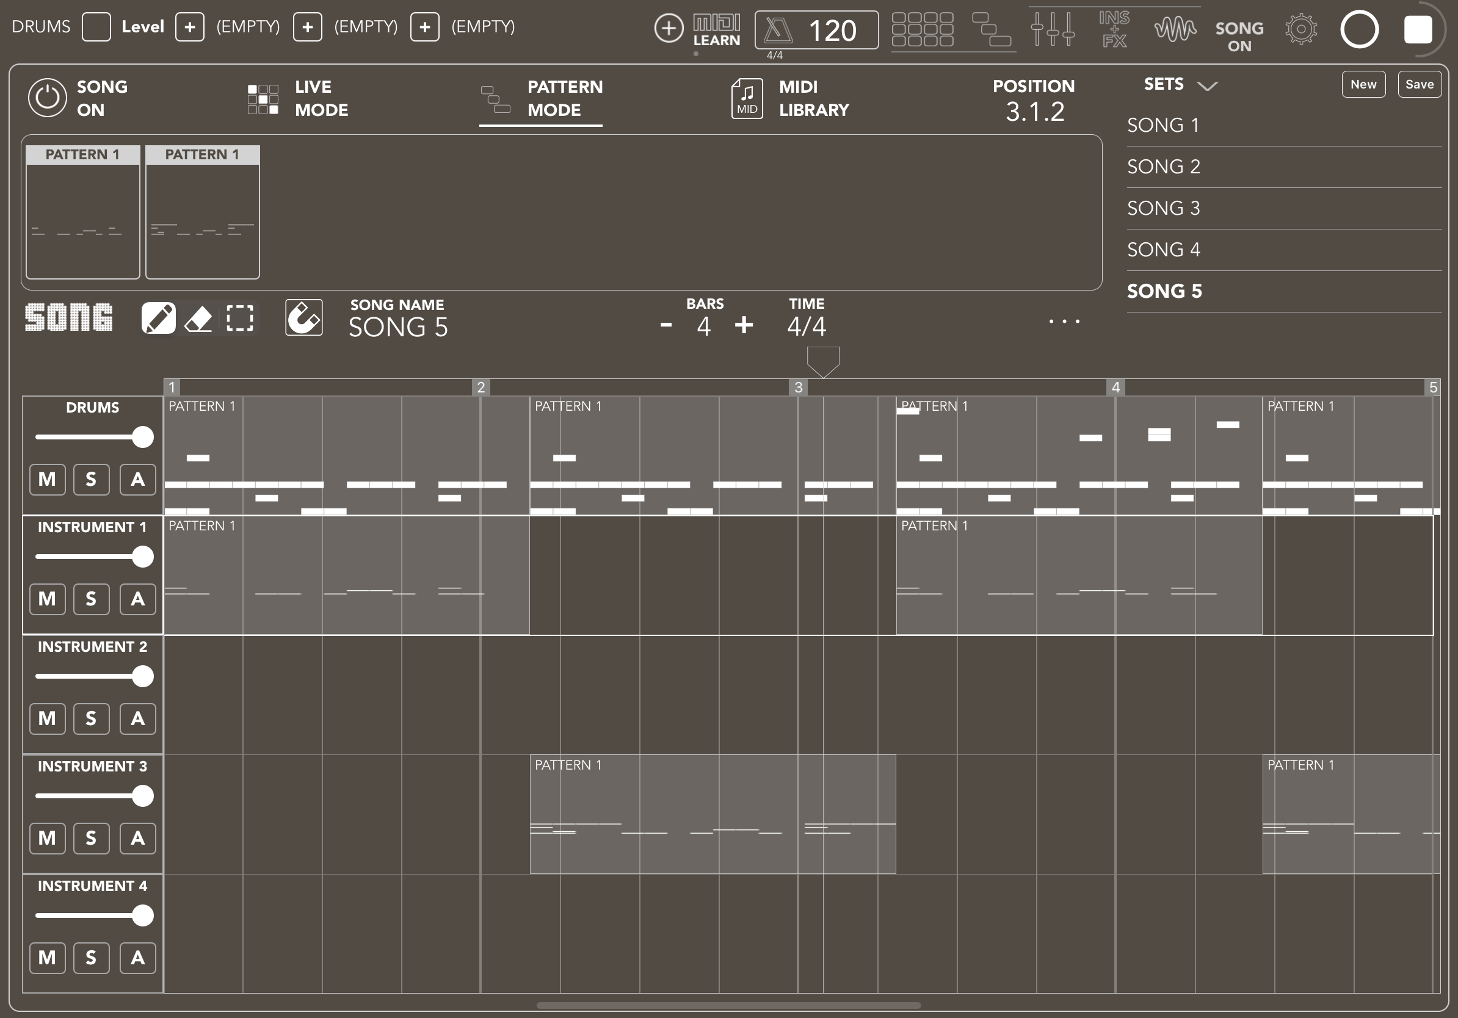
Task: Open the pads grid view icon
Action: click(922, 29)
